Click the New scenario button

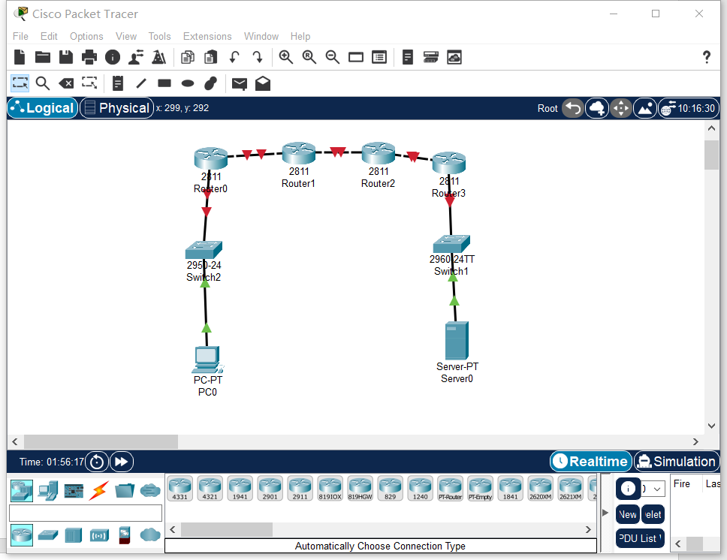click(628, 514)
